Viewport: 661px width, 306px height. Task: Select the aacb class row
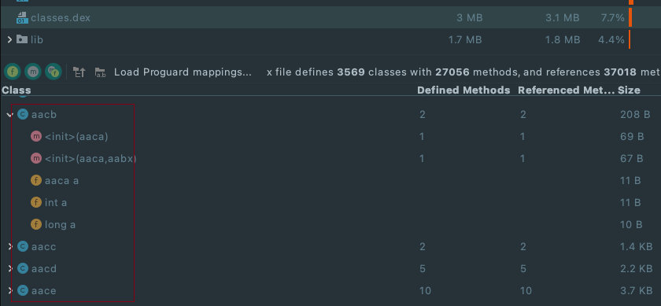pyautogui.click(x=330, y=114)
